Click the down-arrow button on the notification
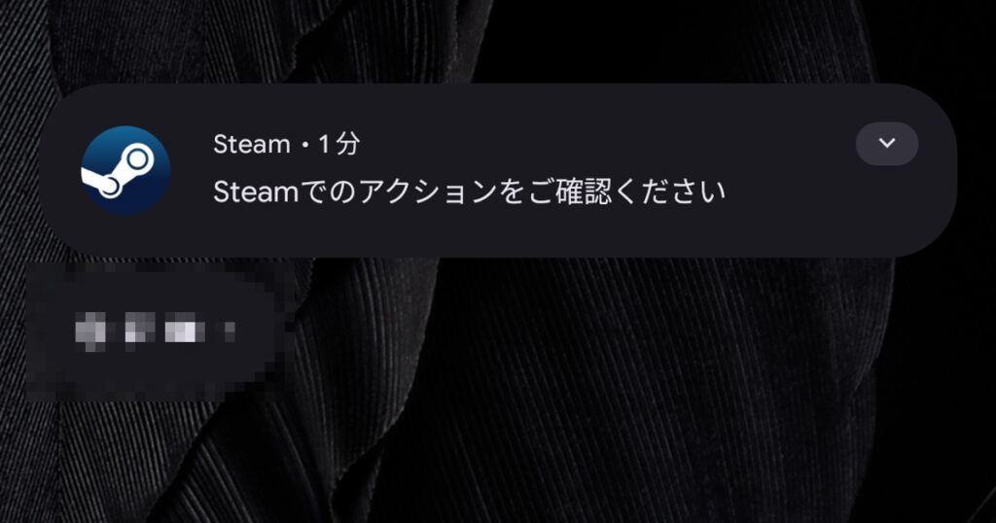 point(887,144)
